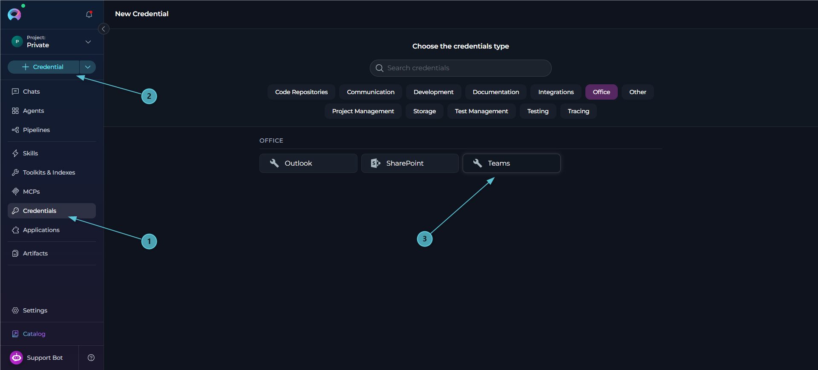Click the SharePoint logo icon
This screenshot has height=370, width=818.
tap(375, 163)
